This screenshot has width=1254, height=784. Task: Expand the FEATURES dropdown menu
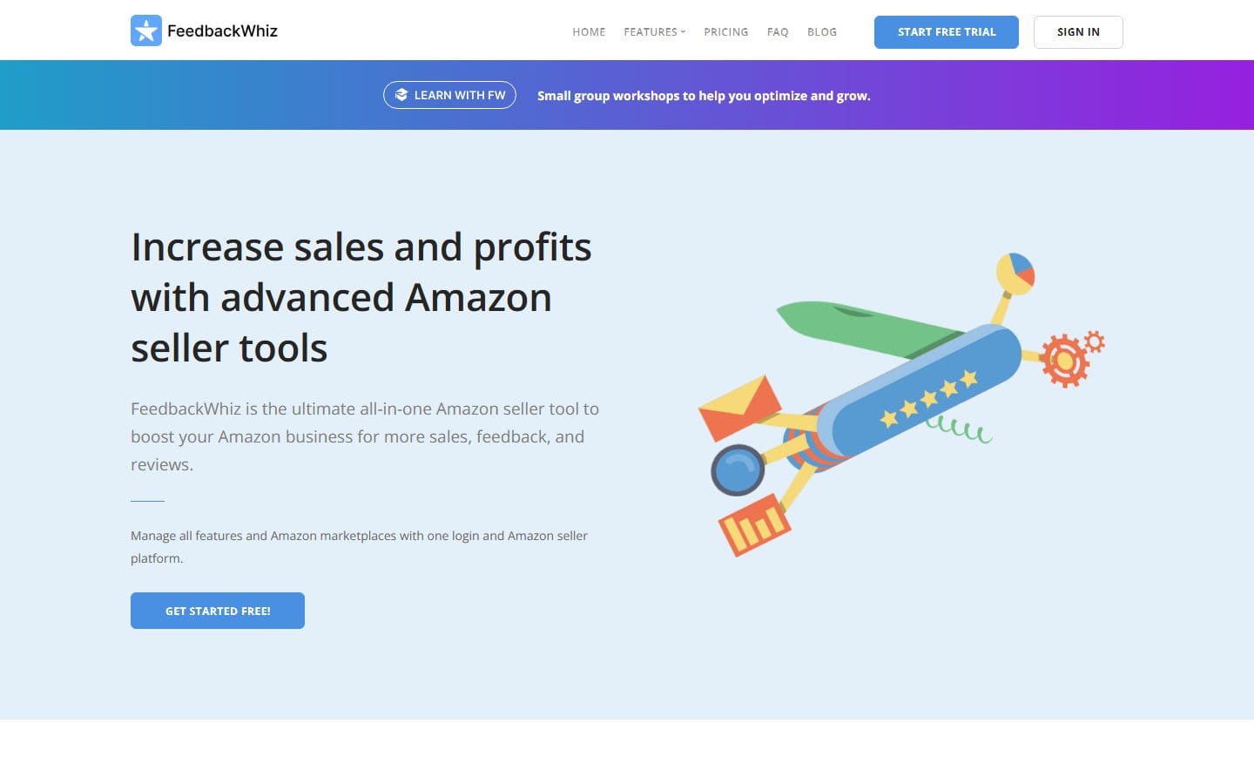(655, 31)
